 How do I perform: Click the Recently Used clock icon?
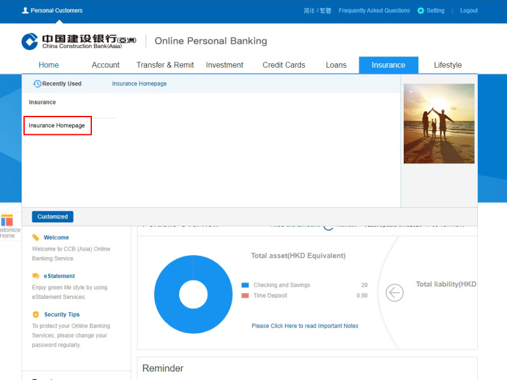[x=37, y=84]
